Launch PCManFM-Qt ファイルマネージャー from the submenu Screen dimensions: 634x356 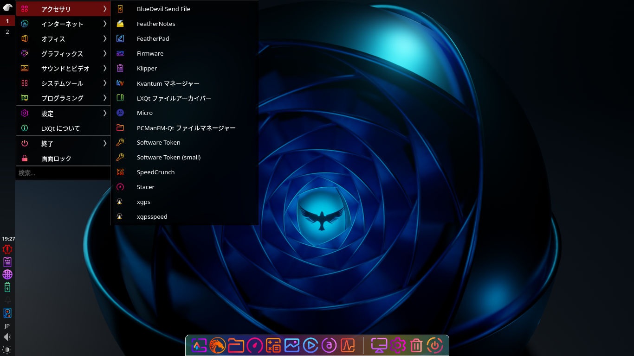coord(185,127)
